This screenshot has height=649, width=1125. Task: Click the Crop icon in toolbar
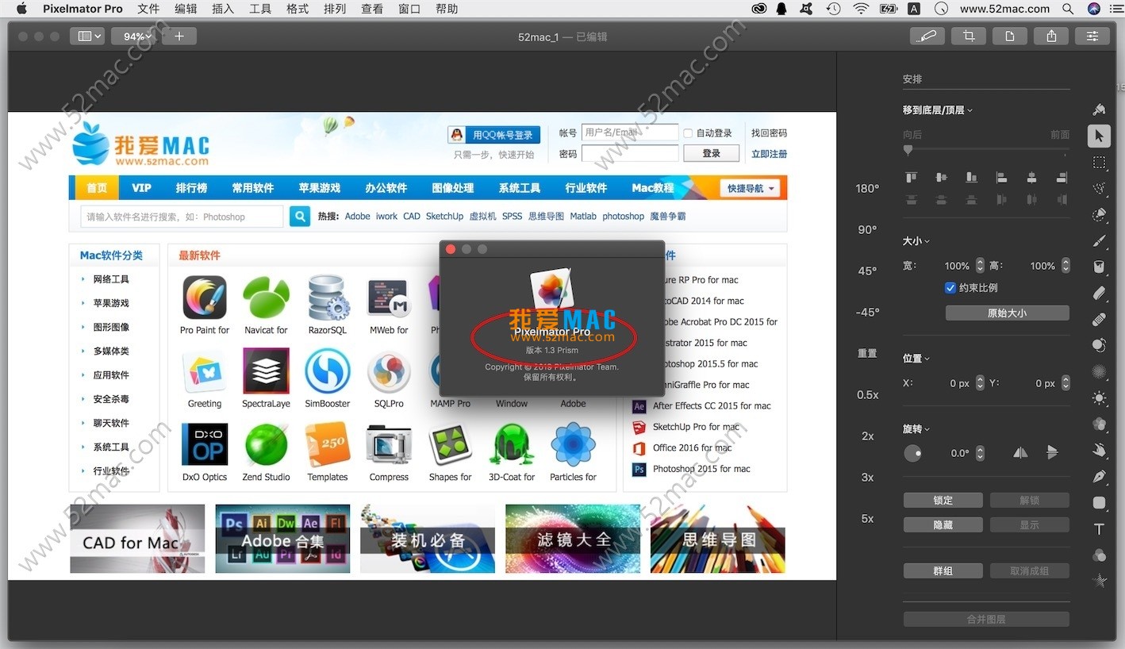(x=969, y=36)
